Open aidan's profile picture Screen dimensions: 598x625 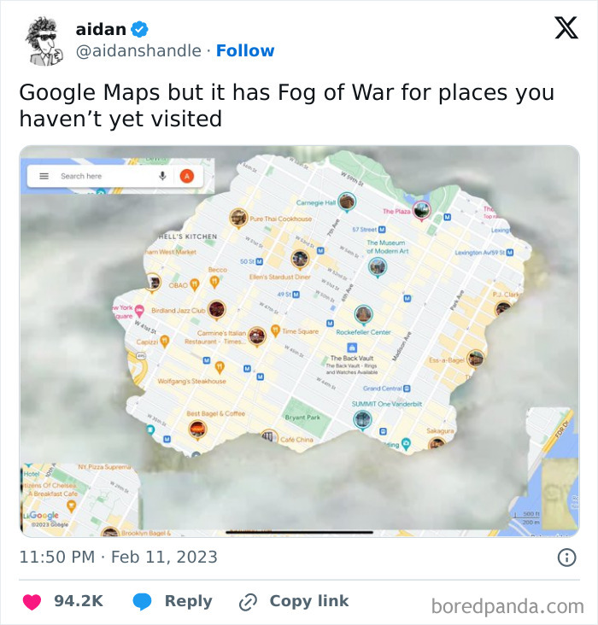click(x=41, y=40)
